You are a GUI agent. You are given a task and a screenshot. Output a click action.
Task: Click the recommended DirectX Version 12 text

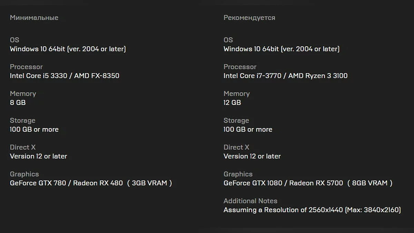click(252, 156)
